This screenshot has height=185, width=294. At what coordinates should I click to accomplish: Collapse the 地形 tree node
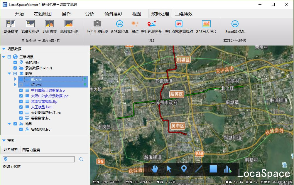pyautogui.click(x=9, y=124)
